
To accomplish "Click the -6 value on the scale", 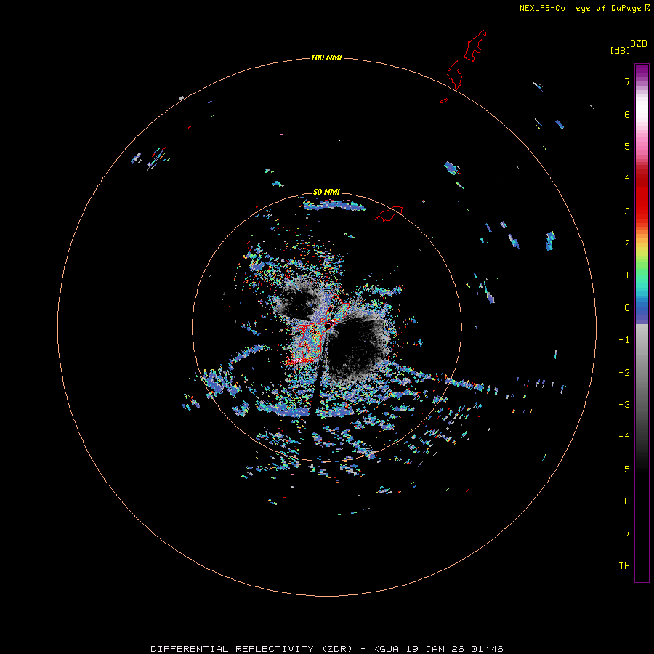I will coord(624,501).
